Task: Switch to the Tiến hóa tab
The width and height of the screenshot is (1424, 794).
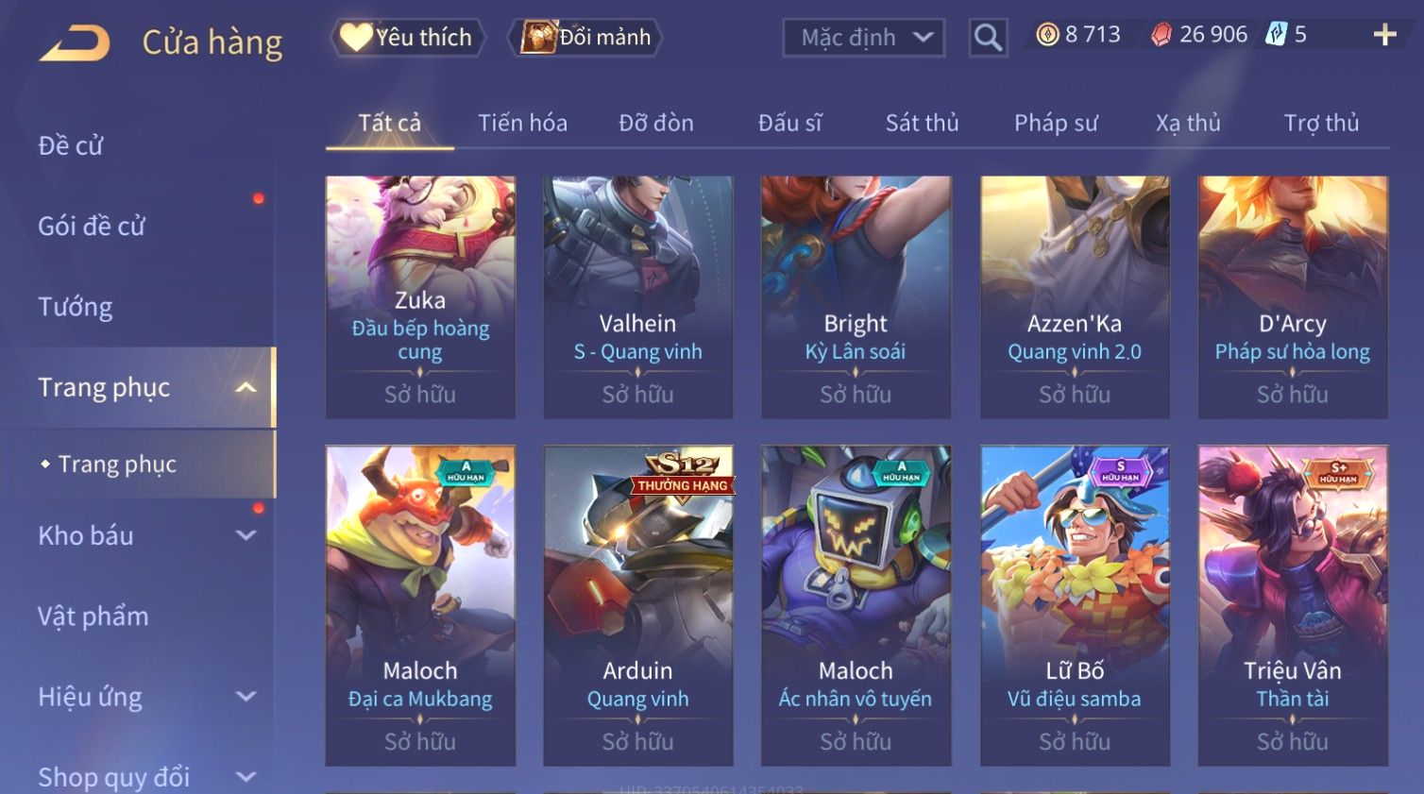Action: tap(522, 123)
